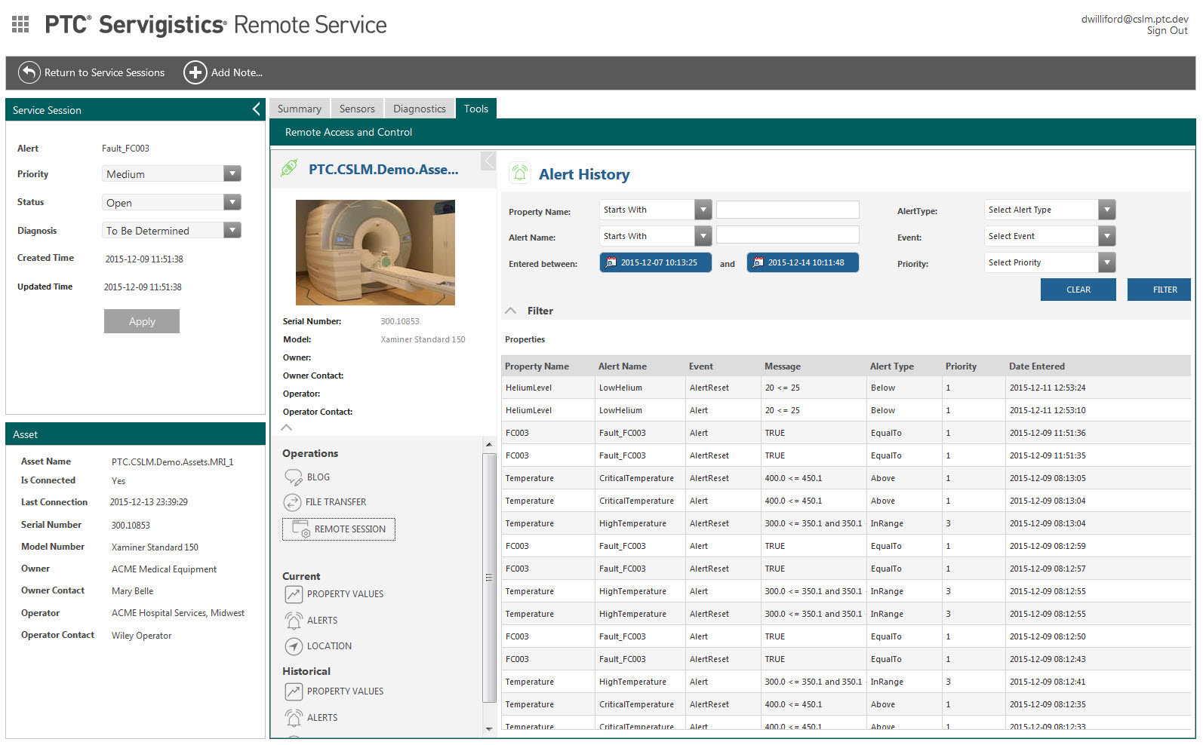Click the Return to Service Sessions arrow icon
Screen dimensions: 1203x745
point(29,72)
